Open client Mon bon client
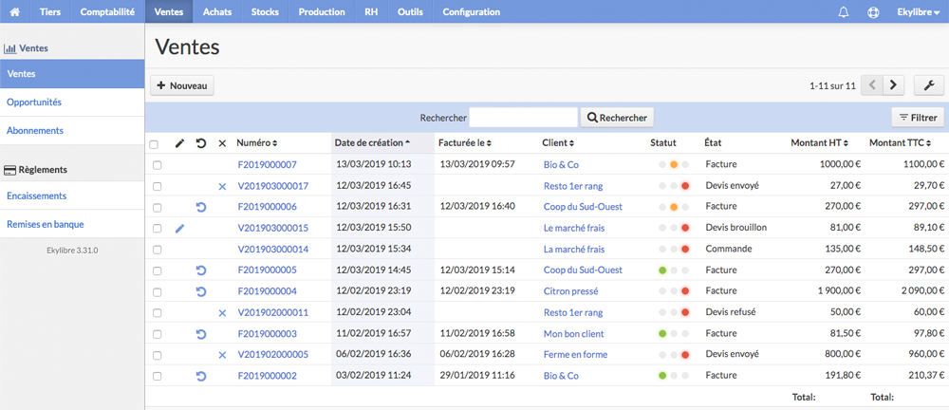 (574, 334)
